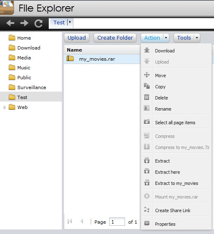Click the Rename icon in the Action menu
This screenshot has width=214, height=234.
point(147,108)
